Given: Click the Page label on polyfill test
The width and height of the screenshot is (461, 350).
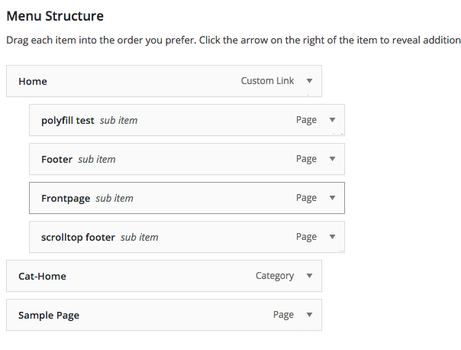Looking at the screenshot, I should point(306,120).
